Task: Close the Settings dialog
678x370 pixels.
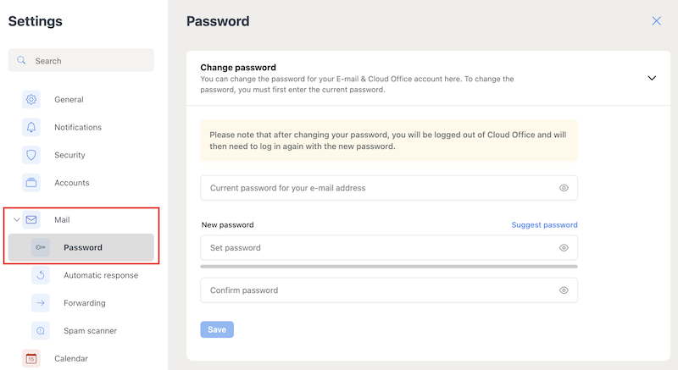Action: 656,20
